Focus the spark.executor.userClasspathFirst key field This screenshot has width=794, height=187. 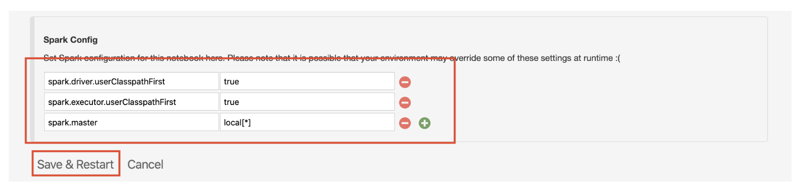131,102
